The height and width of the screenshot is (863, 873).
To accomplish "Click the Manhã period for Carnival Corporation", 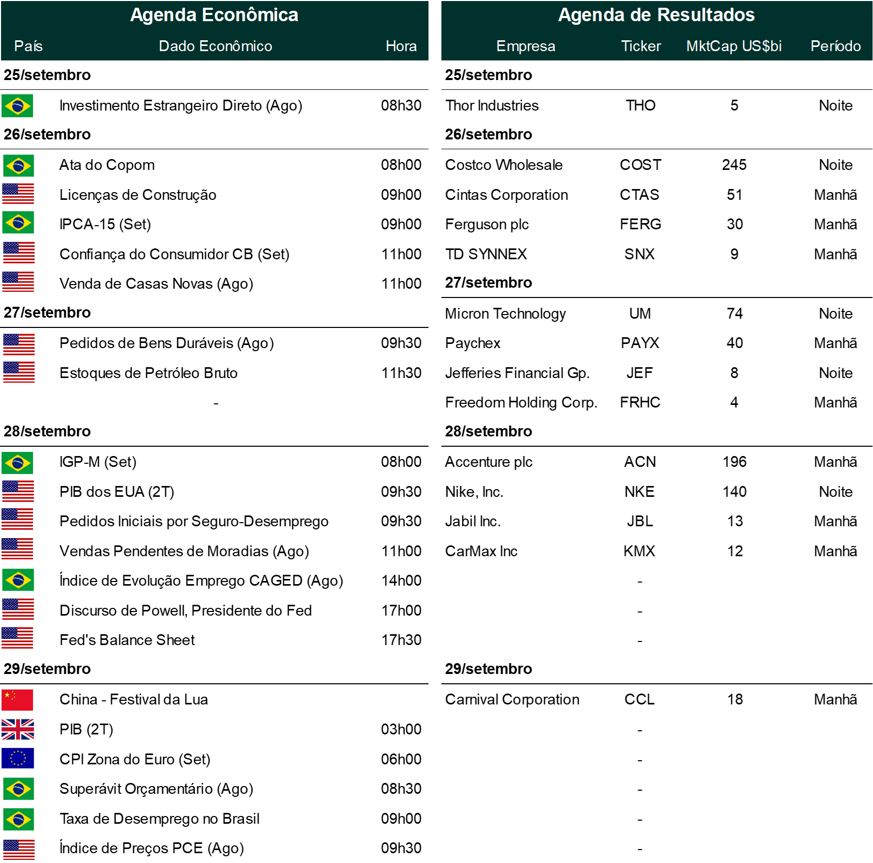I will pyautogui.click(x=836, y=699).
